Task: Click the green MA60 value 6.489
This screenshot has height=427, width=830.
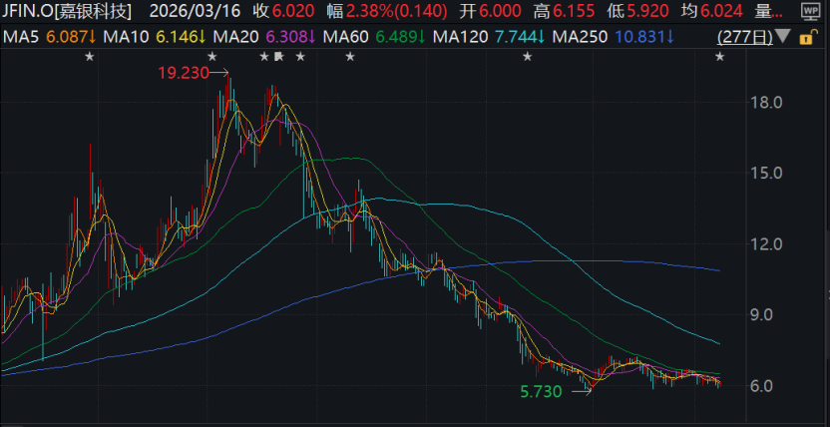Action: point(399,37)
